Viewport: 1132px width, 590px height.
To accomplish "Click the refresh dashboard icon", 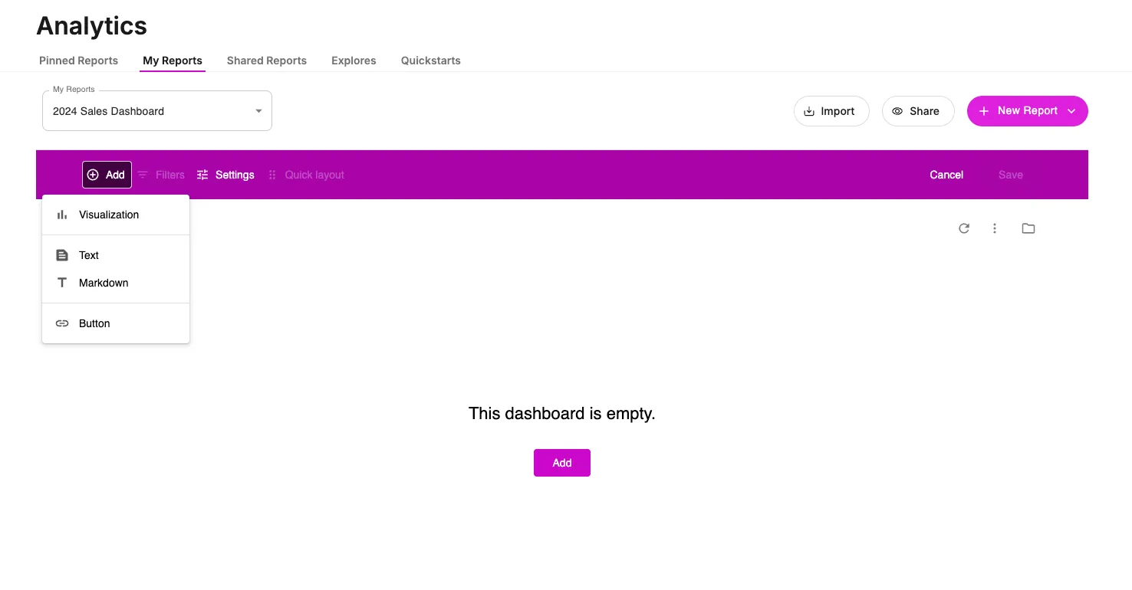I will tap(964, 228).
